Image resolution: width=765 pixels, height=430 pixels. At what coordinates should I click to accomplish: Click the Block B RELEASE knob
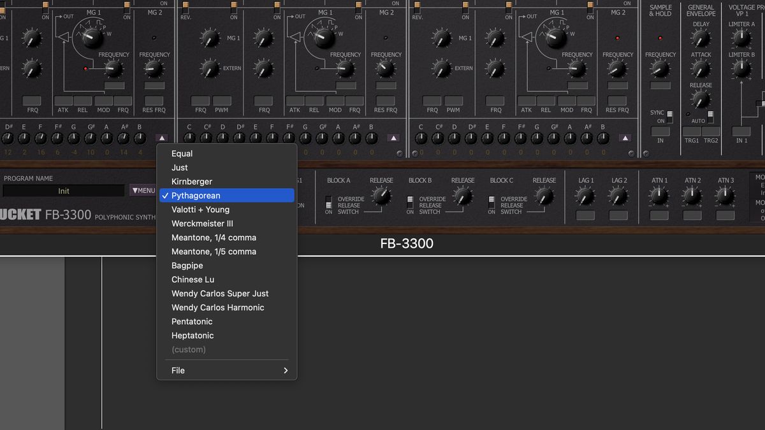(463, 196)
